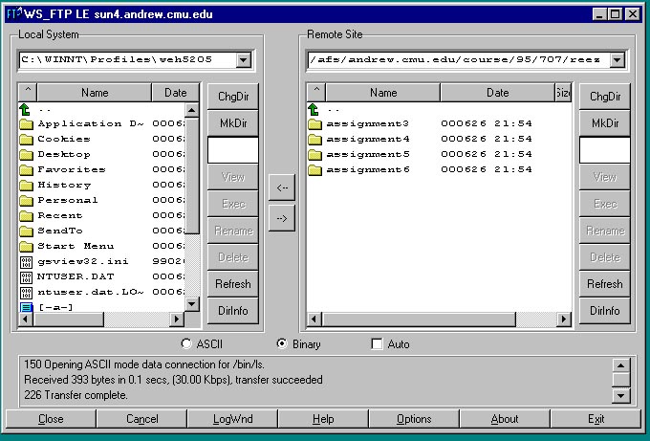Click the local file mask input box
The width and height of the screenshot is (650, 441).
pyautogui.click(x=233, y=150)
